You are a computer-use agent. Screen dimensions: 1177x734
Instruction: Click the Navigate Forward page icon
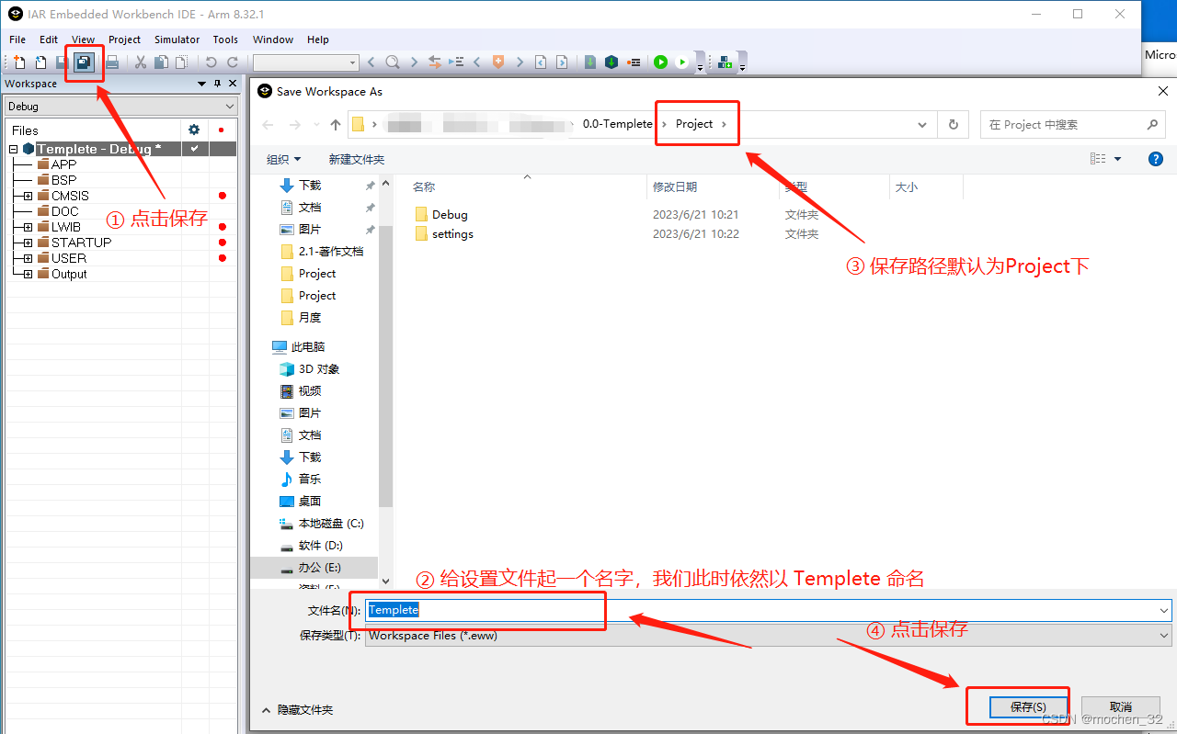coord(563,62)
